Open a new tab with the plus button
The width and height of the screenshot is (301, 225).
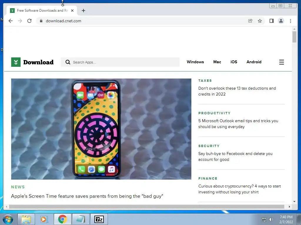click(83, 11)
